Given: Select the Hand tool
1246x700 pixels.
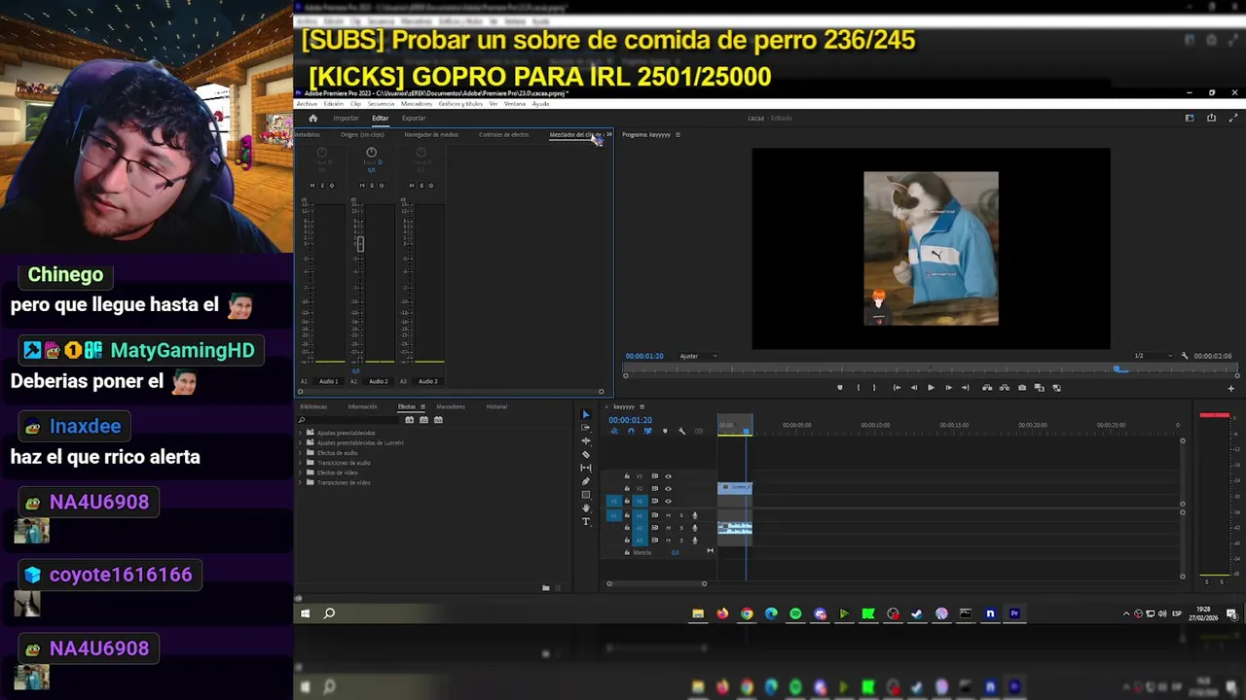Looking at the screenshot, I should pyautogui.click(x=586, y=507).
